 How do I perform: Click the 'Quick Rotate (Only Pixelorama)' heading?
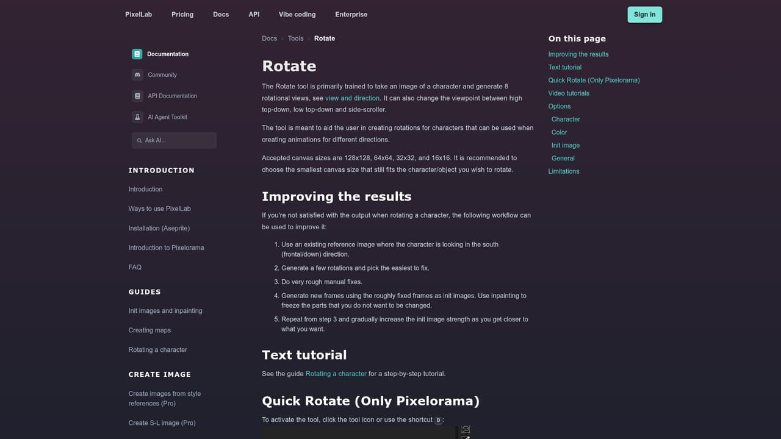point(370,401)
